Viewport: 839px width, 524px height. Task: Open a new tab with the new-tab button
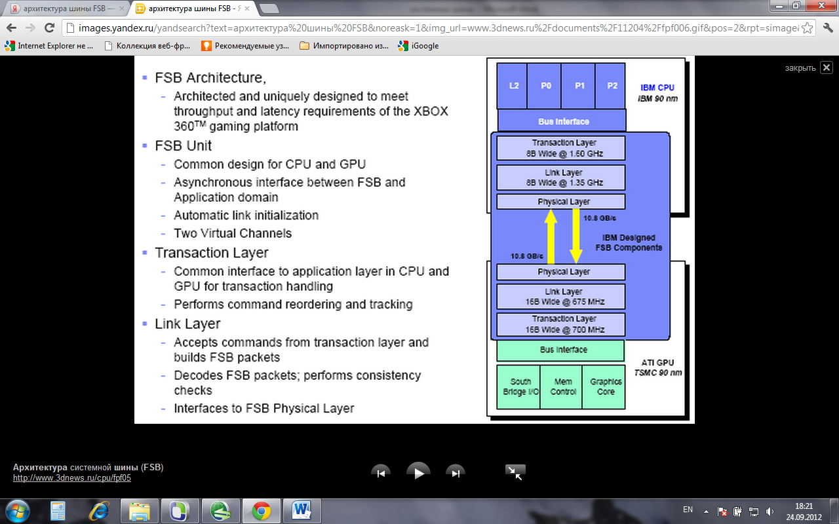(x=269, y=9)
